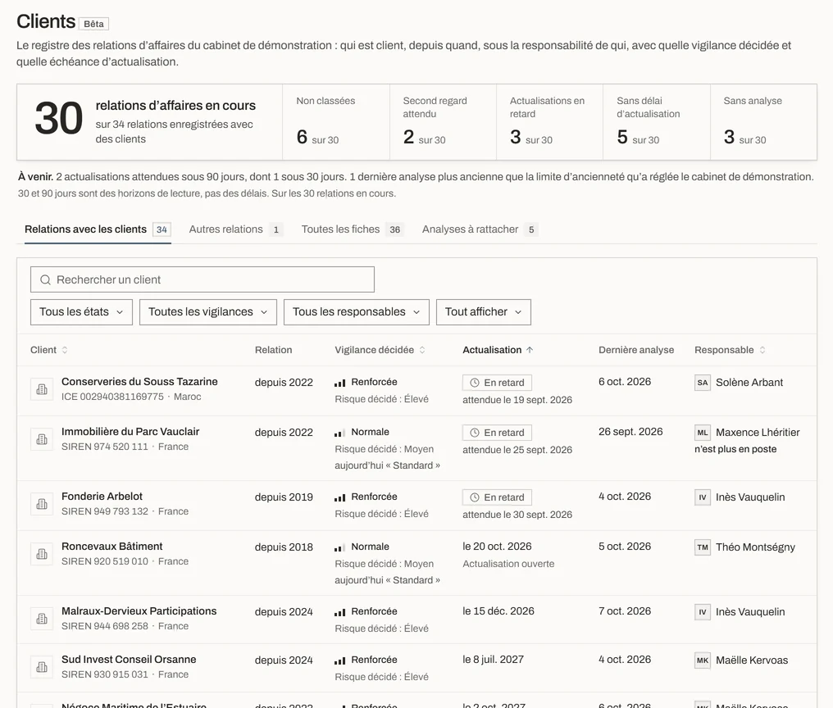The width and height of the screenshot is (833, 708).
Task: Click the building icon for Roncevaux Bâtiment
Action: (x=42, y=554)
